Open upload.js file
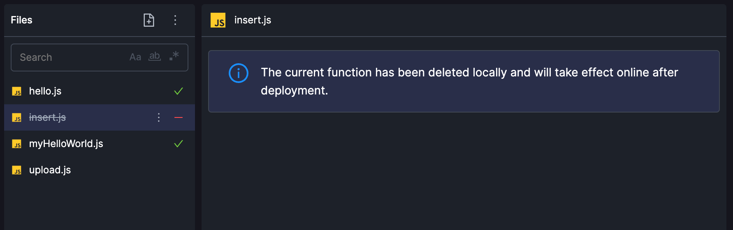 coord(100,170)
